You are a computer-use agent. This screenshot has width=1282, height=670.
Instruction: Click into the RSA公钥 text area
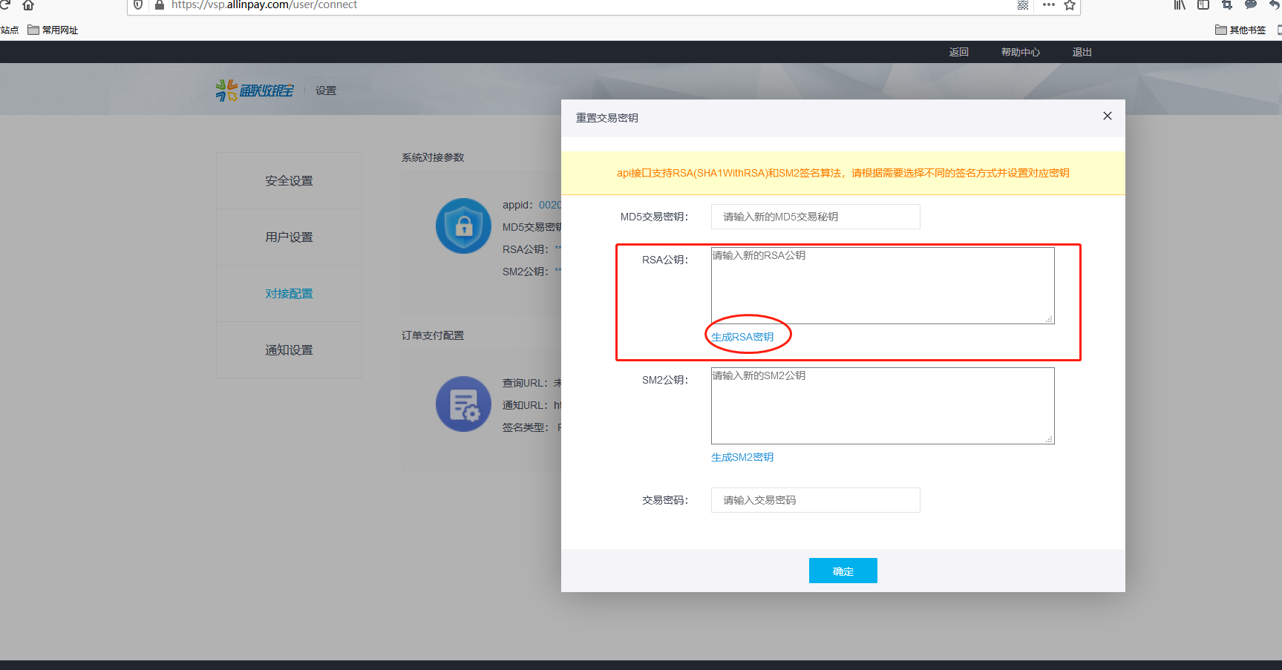point(882,286)
